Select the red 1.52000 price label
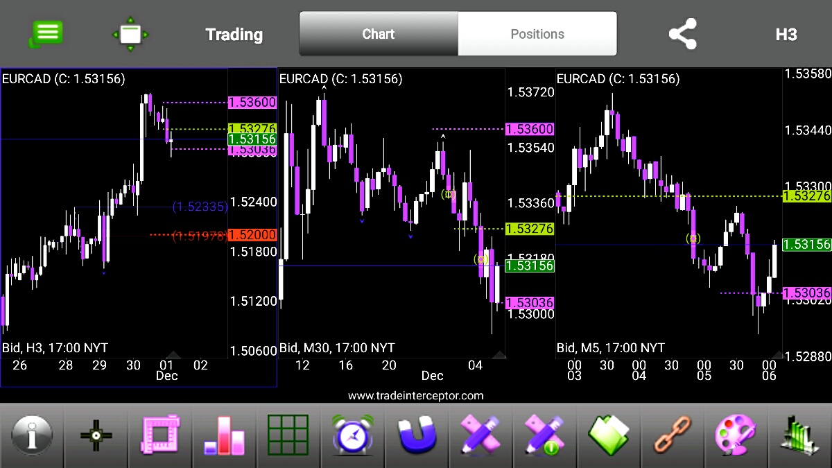832x468 pixels. (252, 235)
